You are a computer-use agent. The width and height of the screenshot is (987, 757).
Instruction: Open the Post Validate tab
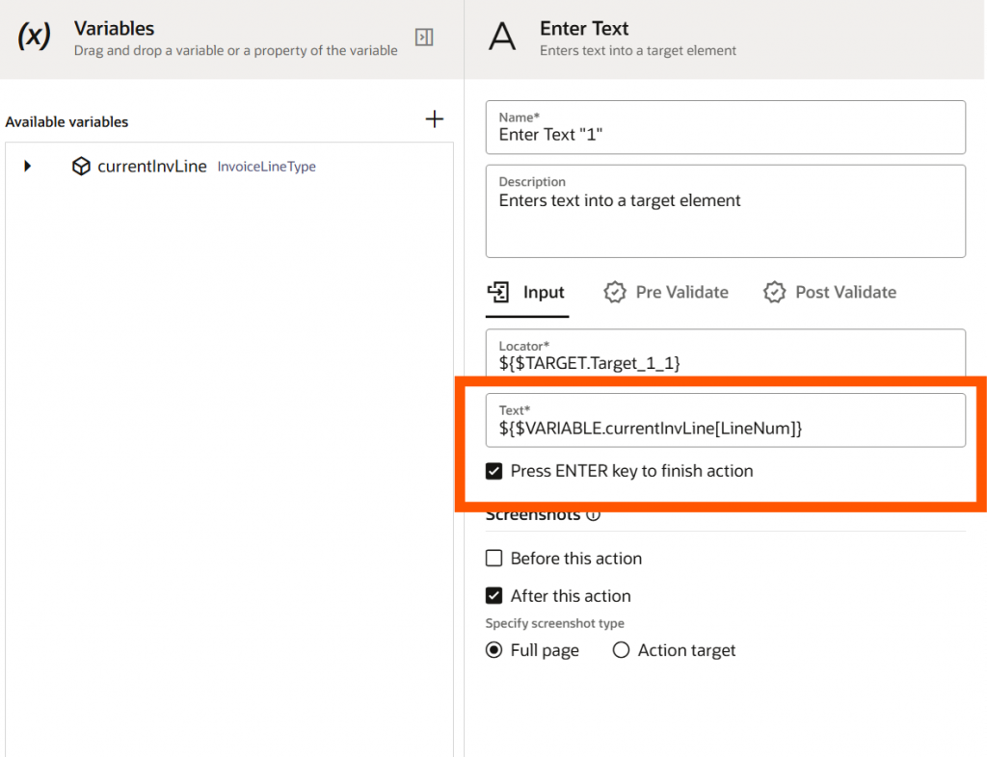click(x=844, y=292)
